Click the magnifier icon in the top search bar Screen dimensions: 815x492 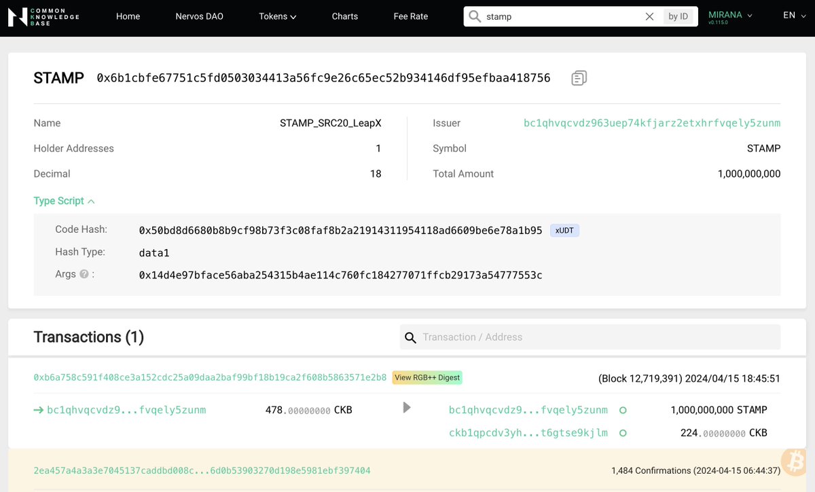click(475, 16)
